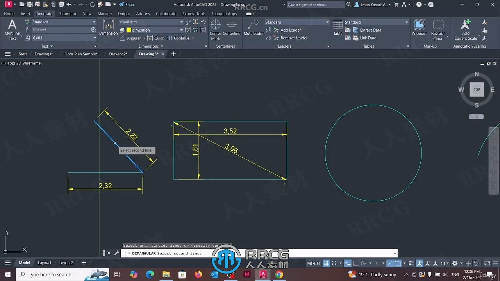Expand the Dimensions panel flyout
500x281 pixels.
(151, 46)
